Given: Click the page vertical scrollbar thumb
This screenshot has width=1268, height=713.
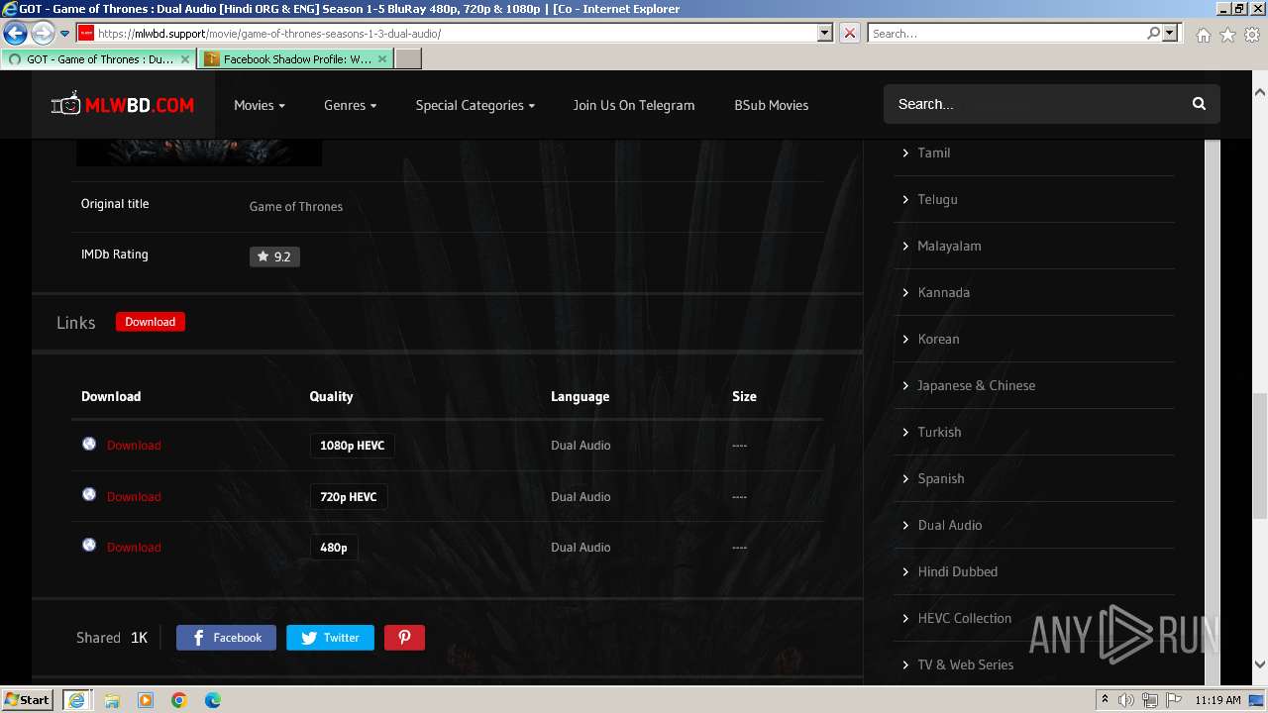Looking at the screenshot, I should (x=1259, y=456).
